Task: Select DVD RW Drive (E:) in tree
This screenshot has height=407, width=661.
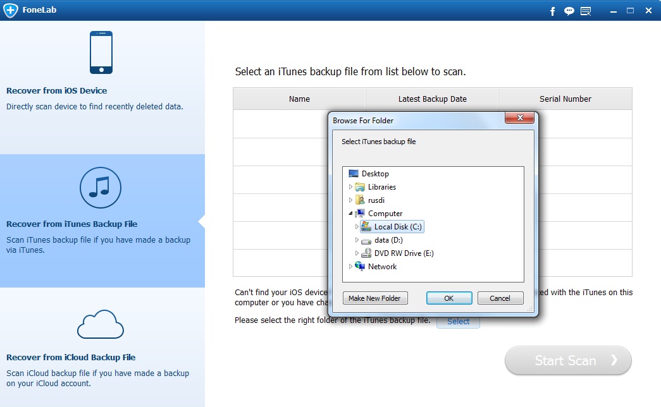Action: [x=404, y=253]
